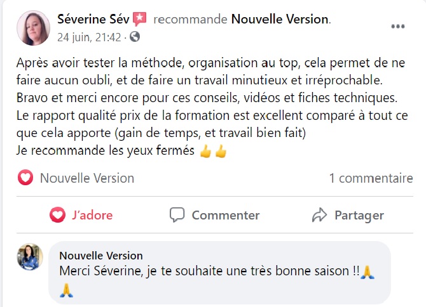Click the praying hands emoji after 'saison !!'
Image resolution: width=426 pixels, height=307 pixels.
point(368,271)
